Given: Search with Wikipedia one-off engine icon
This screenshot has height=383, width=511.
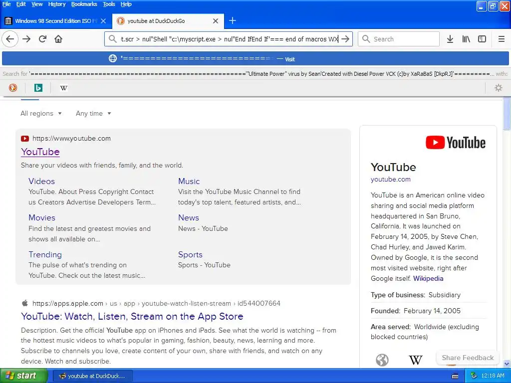Looking at the screenshot, I should [64, 88].
